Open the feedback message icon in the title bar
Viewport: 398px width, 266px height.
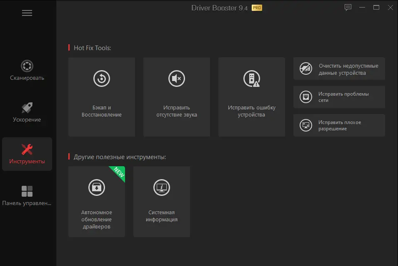pos(348,7)
